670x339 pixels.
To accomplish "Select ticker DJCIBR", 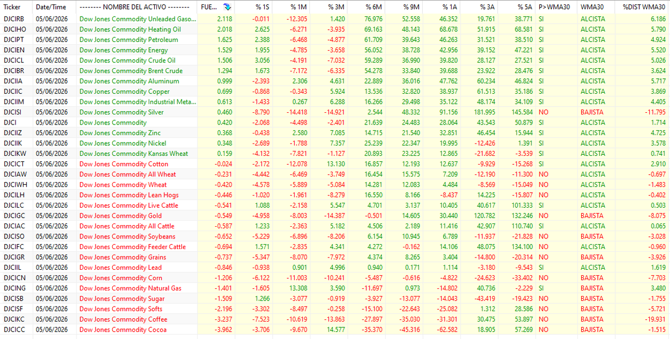I will (x=13, y=70).
